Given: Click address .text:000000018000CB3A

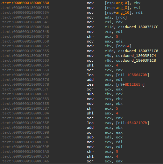Looking at the screenshot, I should [25, 12].
